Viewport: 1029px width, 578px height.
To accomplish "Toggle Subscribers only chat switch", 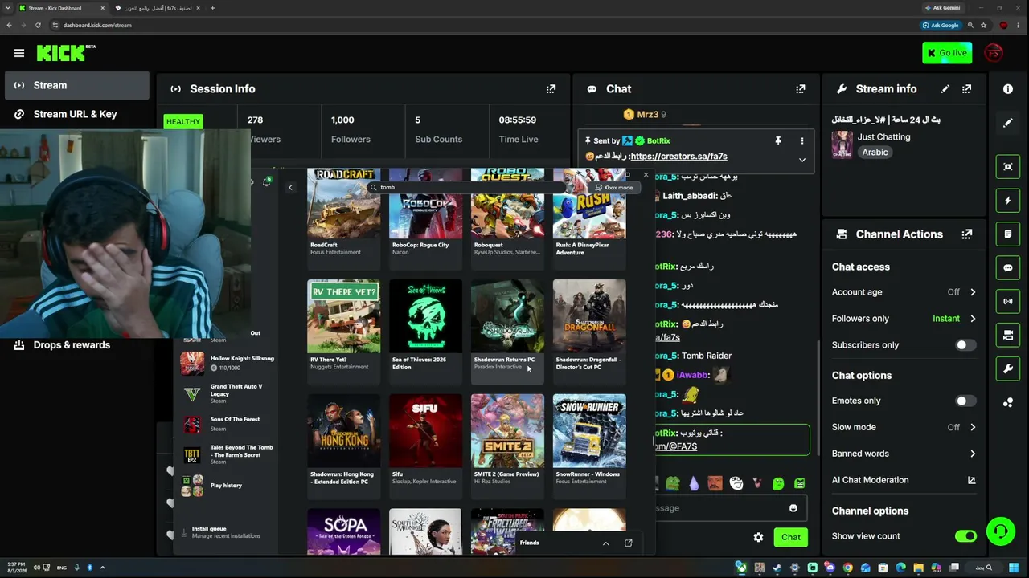I will [965, 345].
